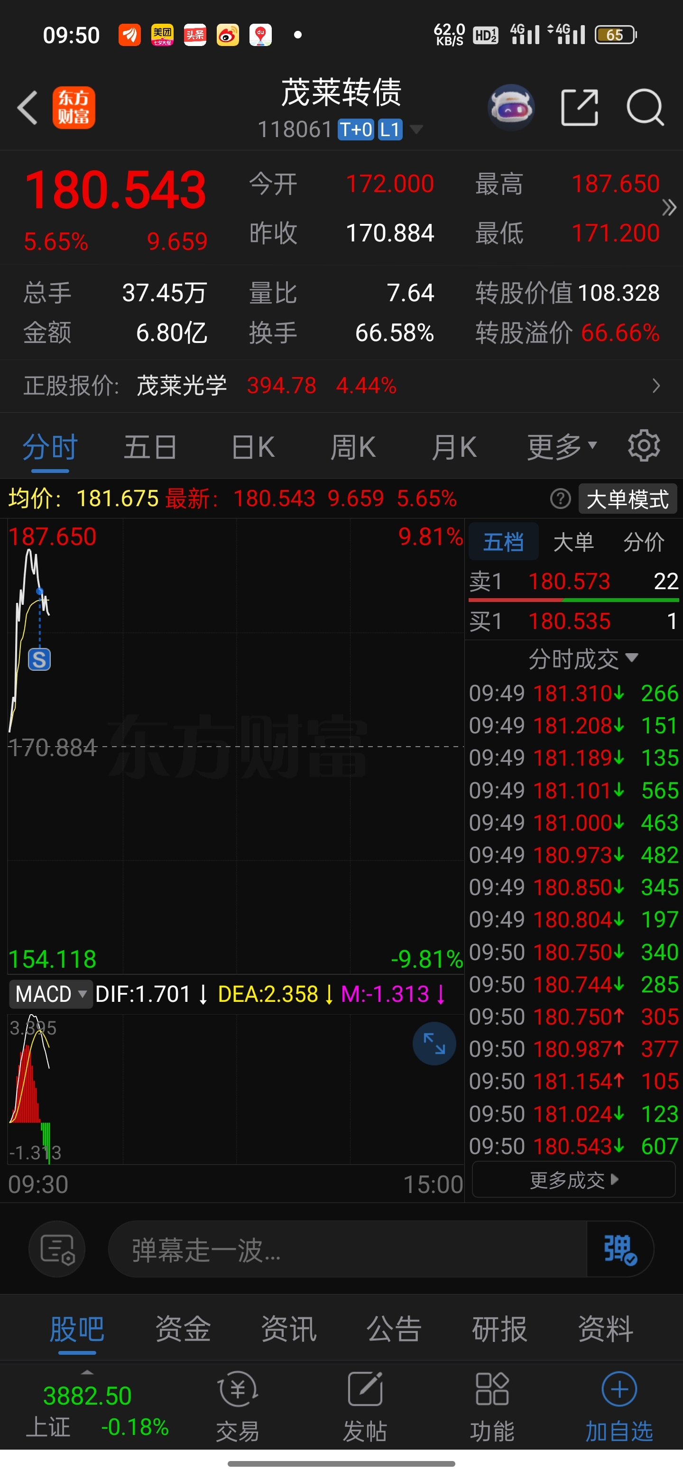The width and height of the screenshot is (683, 1480).
Task: Open the Weibo notification icon in status bar
Action: [x=228, y=35]
